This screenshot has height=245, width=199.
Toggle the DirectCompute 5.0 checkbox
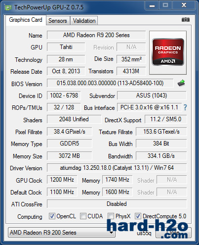click(138, 216)
